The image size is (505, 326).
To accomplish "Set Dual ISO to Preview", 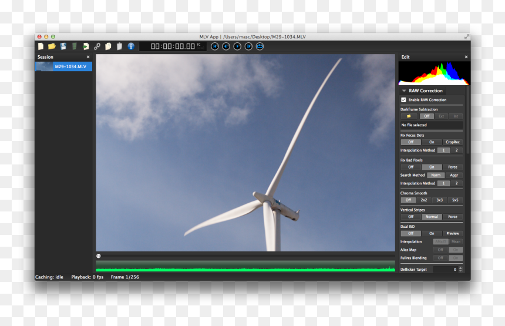I will coord(453,234).
